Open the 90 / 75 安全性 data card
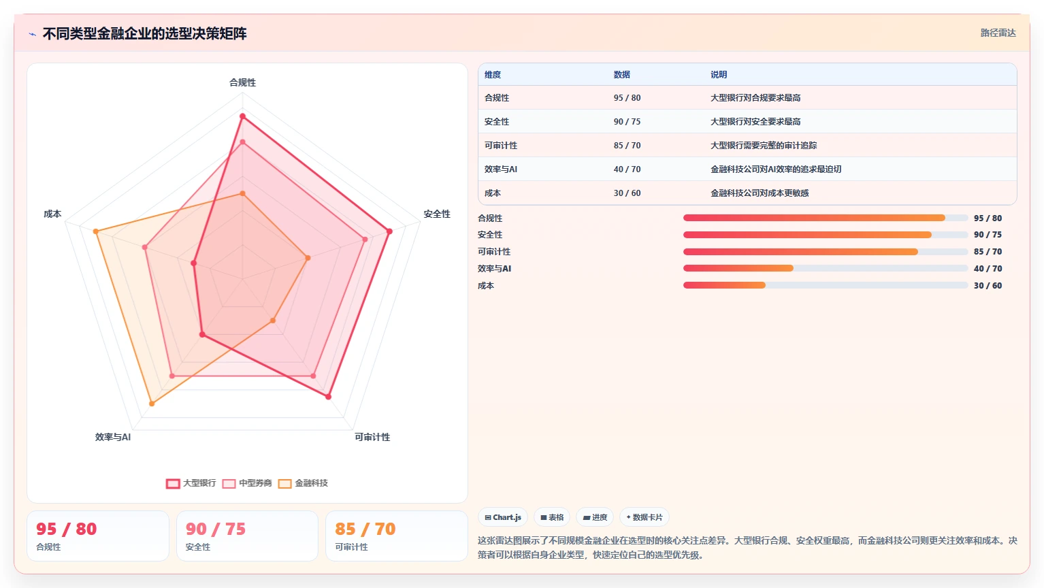This screenshot has height=588, width=1044. click(247, 536)
